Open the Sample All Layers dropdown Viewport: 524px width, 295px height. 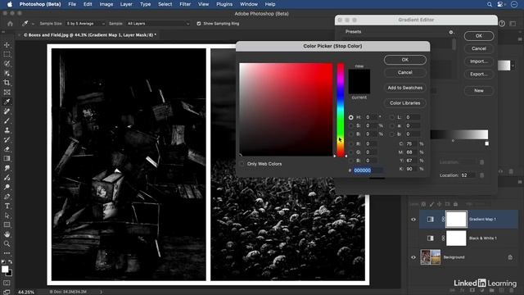158,24
